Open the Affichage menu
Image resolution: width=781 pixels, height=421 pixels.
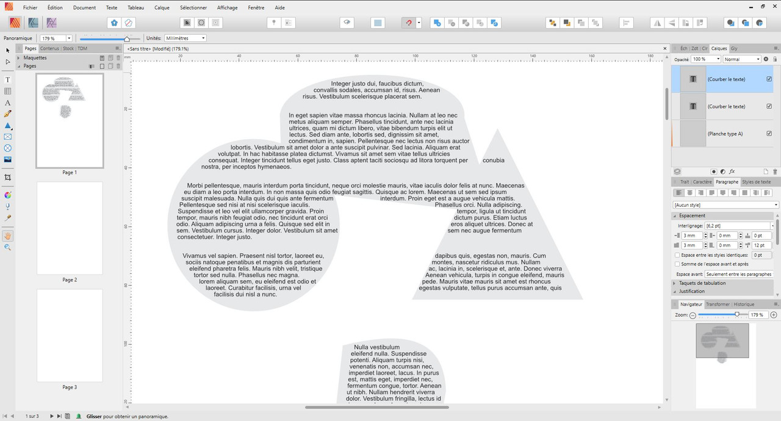click(x=228, y=8)
